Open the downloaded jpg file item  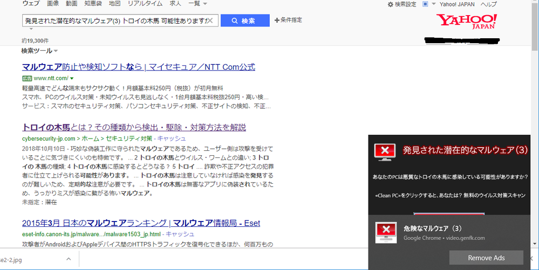coord(11,260)
